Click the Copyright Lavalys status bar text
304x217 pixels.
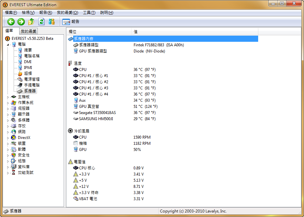pos(193,211)
